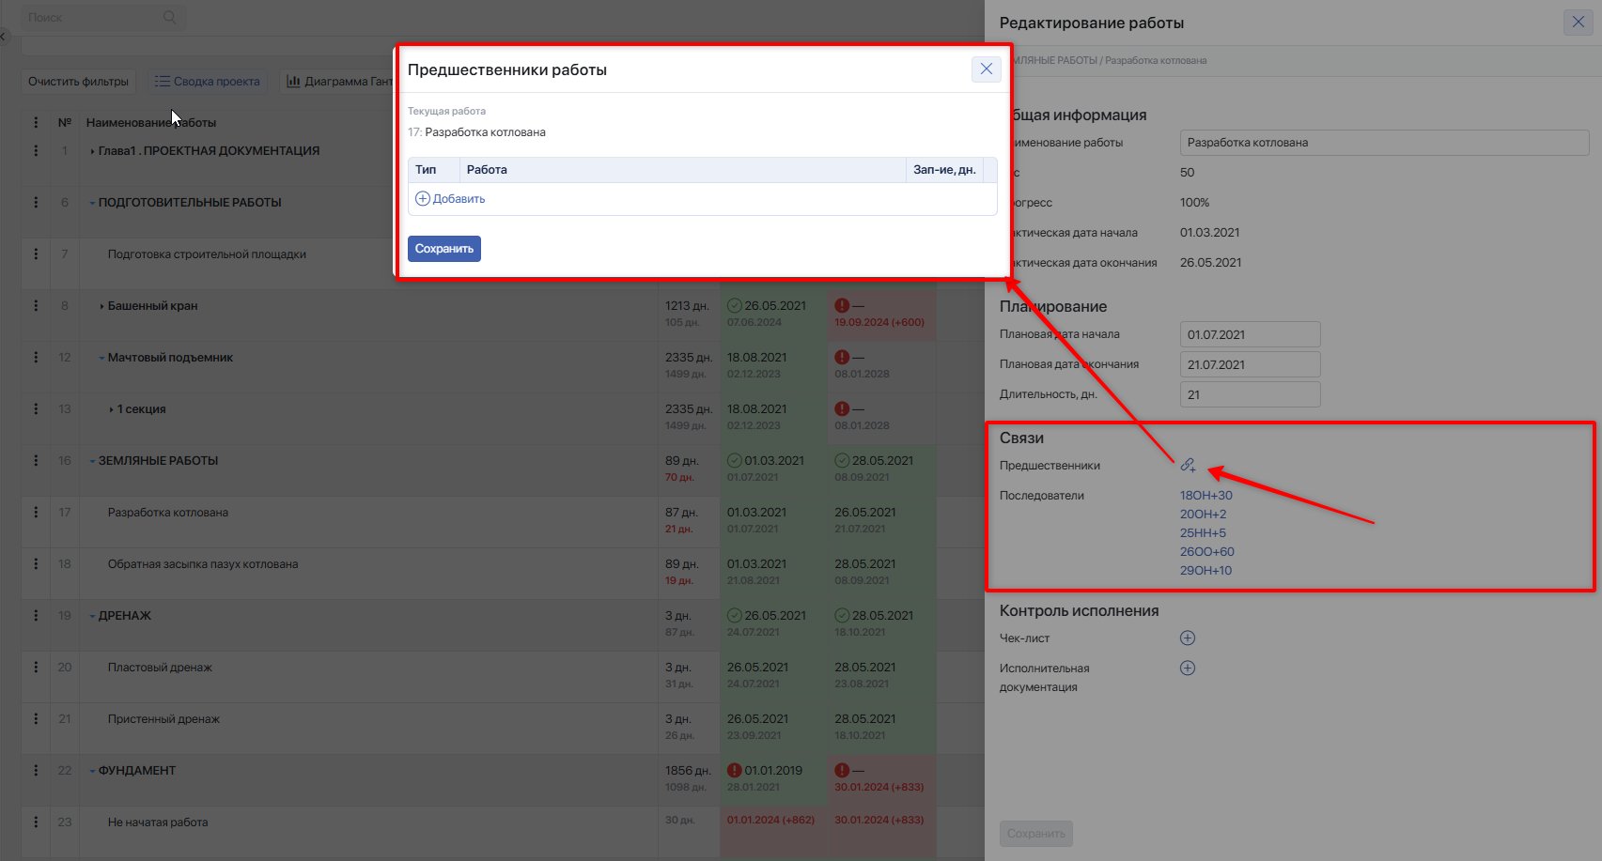
Task: Click Очистить фильтры button
Action: [x=78, y=82]
